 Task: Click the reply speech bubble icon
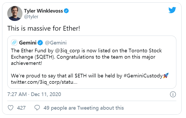point(37,108)
